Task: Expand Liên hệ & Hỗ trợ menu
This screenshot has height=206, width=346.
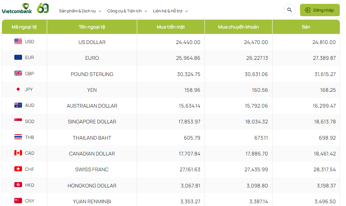Action: click(170, 11)
